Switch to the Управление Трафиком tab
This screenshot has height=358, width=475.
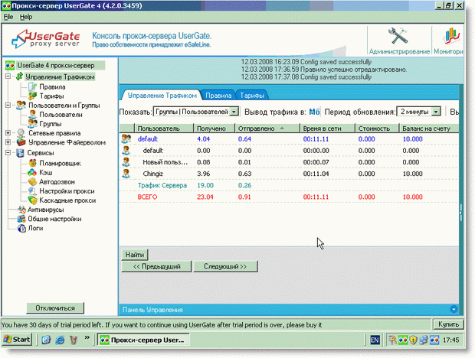pyautogui.click(x=162, y=96)
